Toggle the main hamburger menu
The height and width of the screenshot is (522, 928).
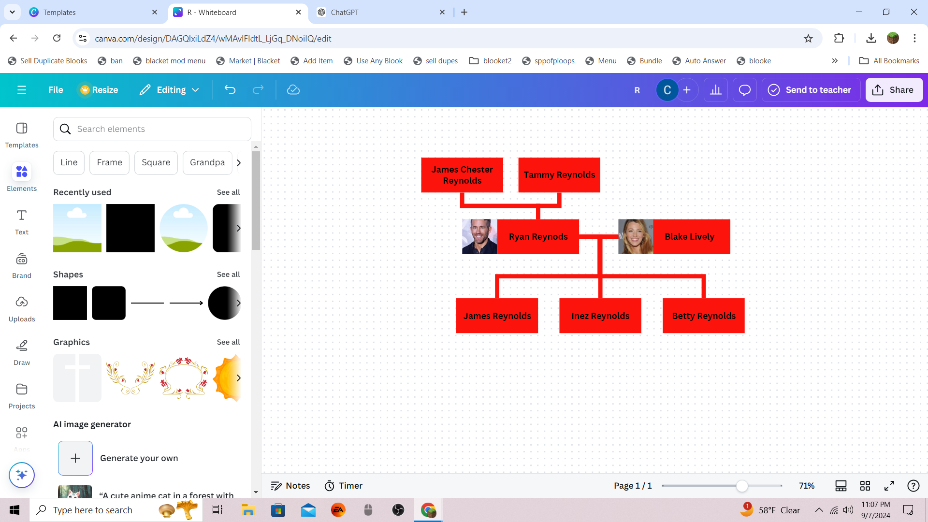pyautogui.click(x=22, y=90)
